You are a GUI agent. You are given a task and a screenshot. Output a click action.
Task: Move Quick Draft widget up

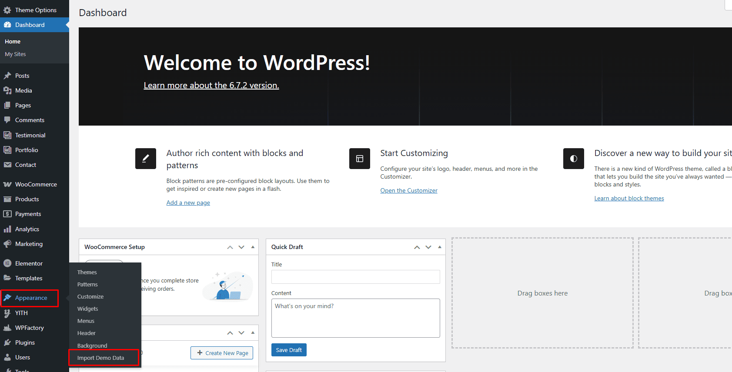(417, 247)
